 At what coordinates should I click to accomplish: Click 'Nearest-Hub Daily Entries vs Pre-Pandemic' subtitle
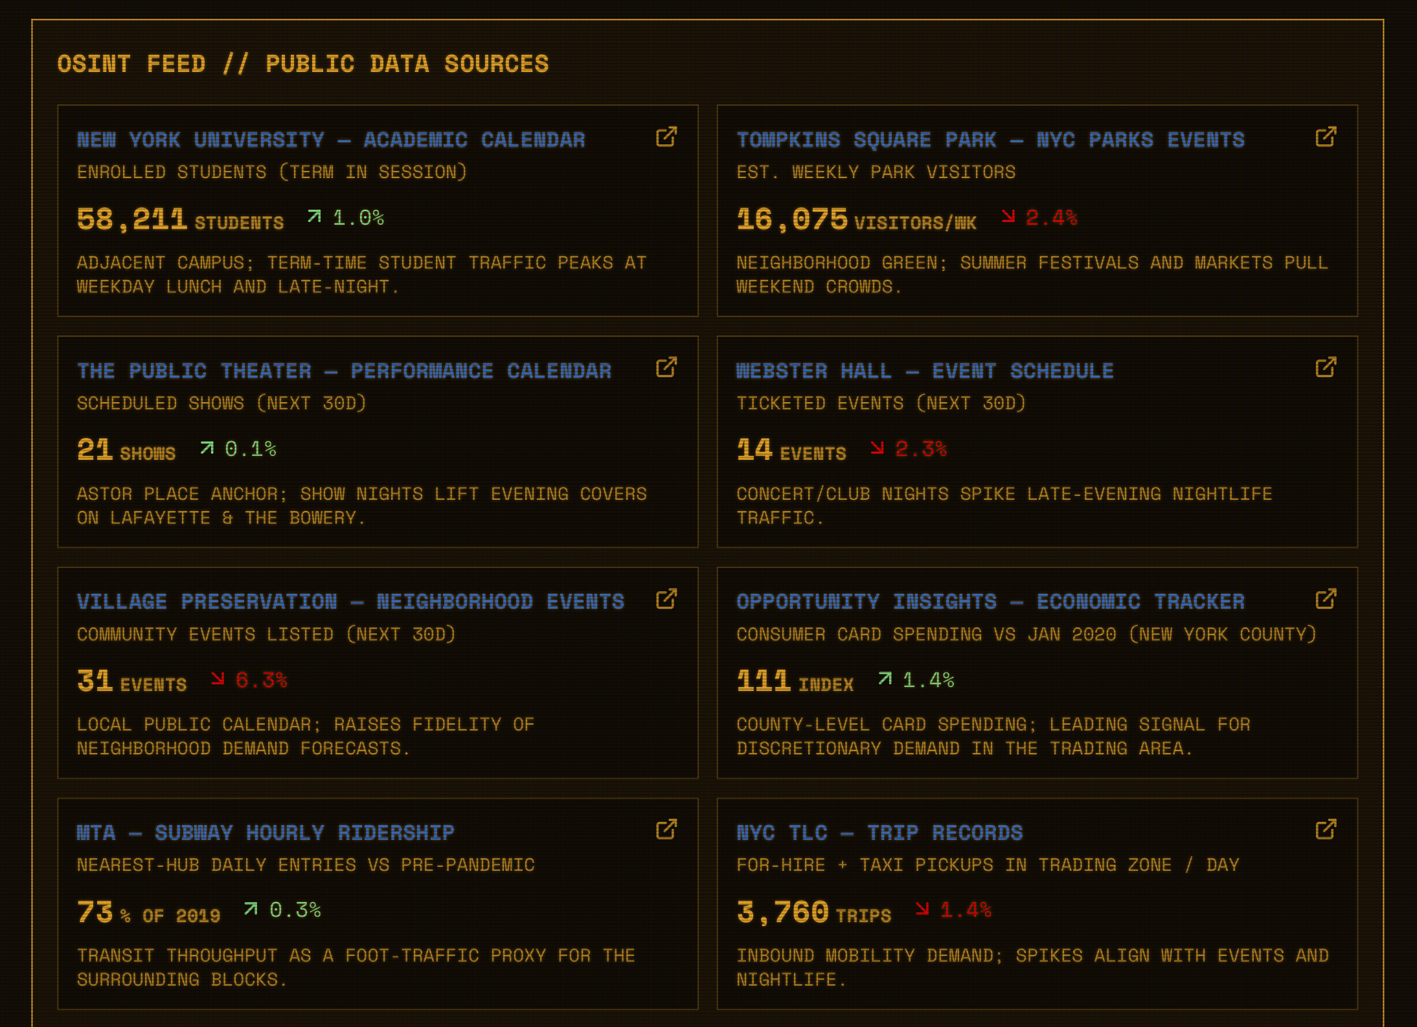306,865
